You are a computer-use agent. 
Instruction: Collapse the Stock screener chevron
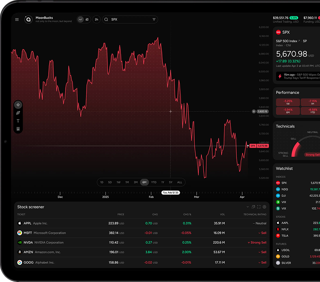click(x=248, y=207)
